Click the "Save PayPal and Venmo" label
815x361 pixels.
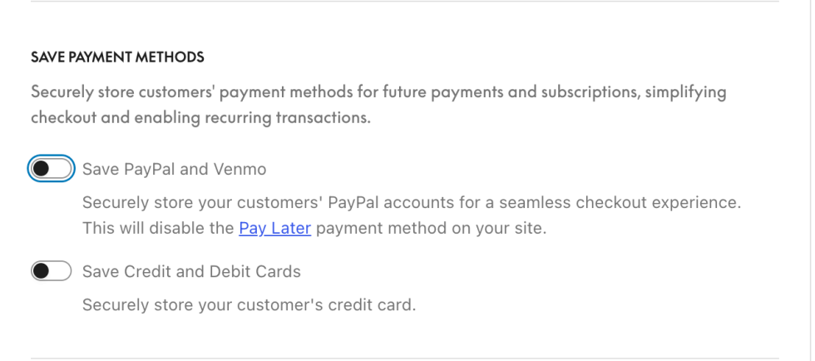pyautogui.click(x=174, y=170)
